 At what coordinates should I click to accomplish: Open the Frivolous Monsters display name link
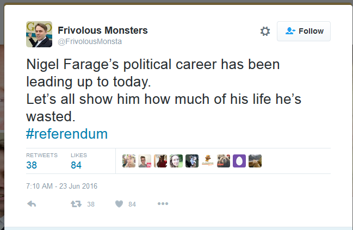click(103, 30)
